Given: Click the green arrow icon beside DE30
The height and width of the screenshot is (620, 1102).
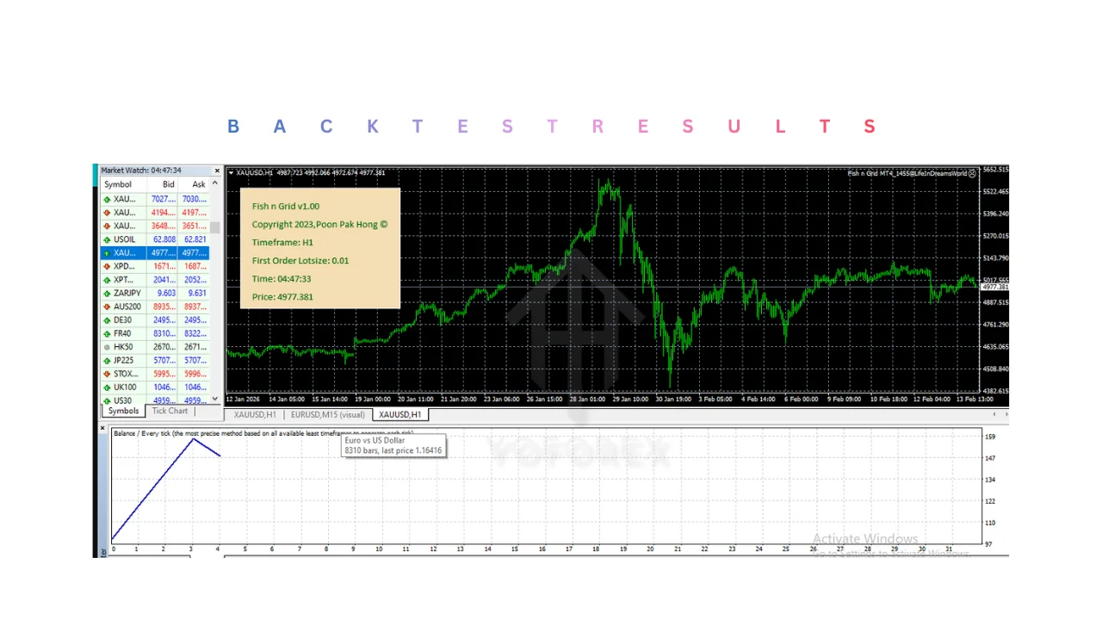Looking at the screenshot, I should (107, 320).
